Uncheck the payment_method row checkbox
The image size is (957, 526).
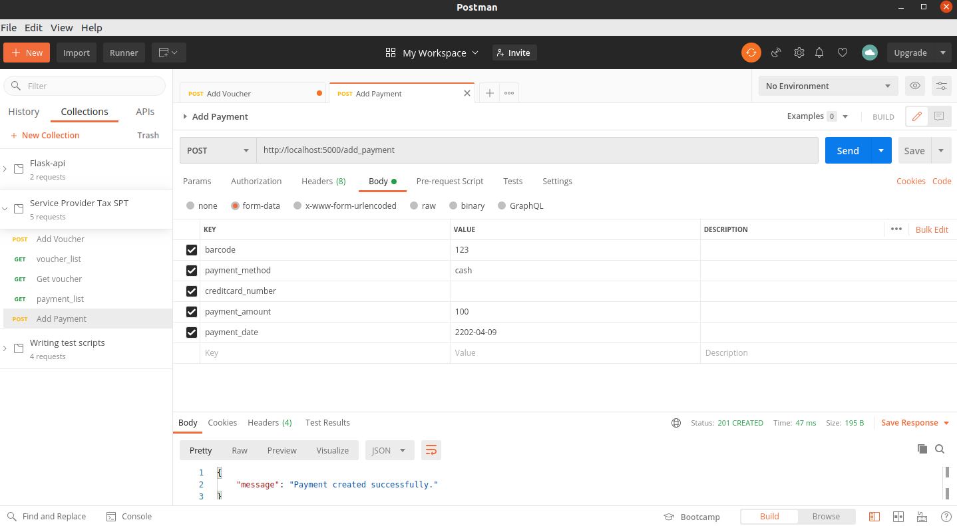point(192,271)
